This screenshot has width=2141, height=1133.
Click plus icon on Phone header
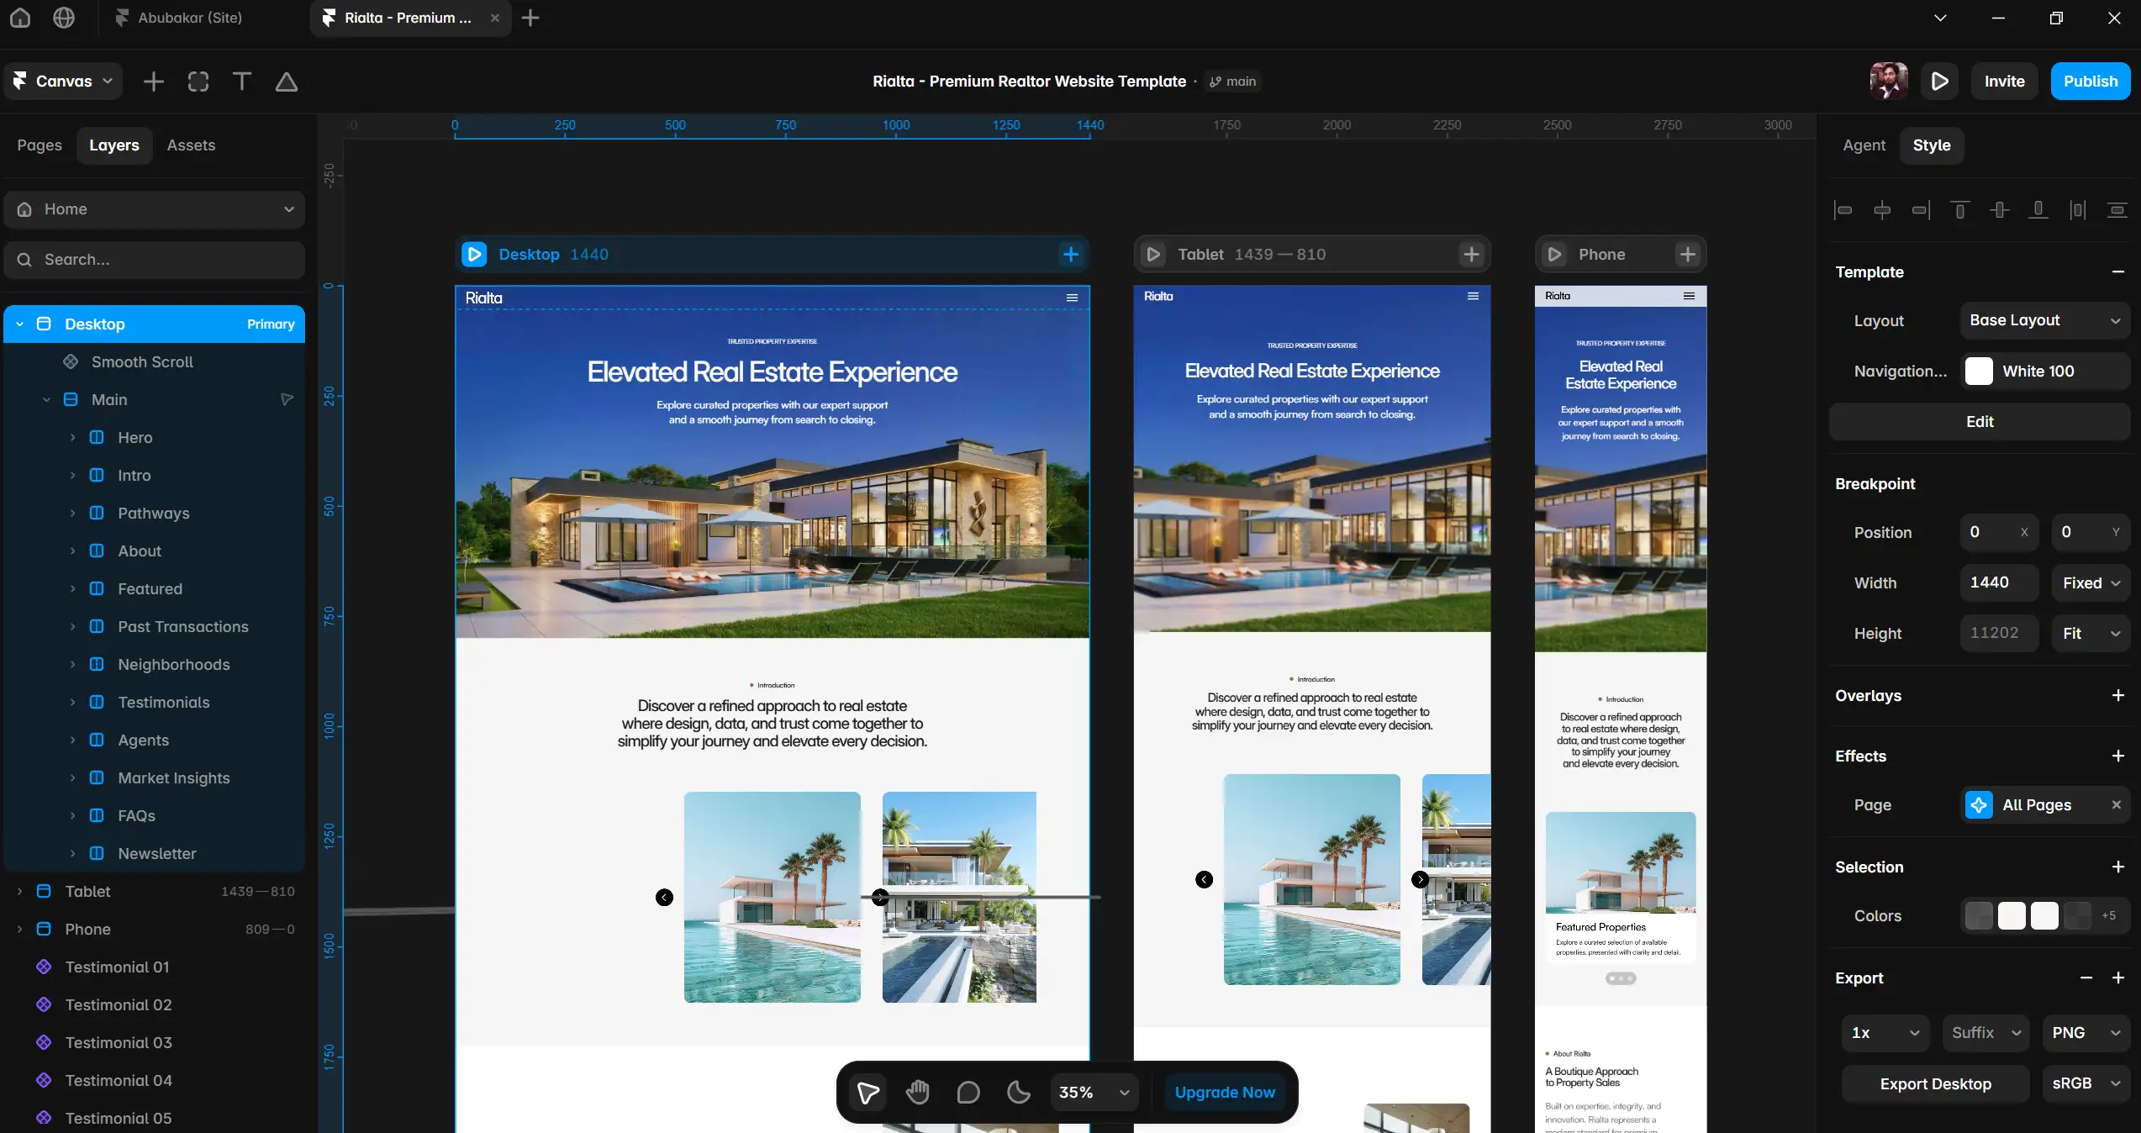(1688, 254)
